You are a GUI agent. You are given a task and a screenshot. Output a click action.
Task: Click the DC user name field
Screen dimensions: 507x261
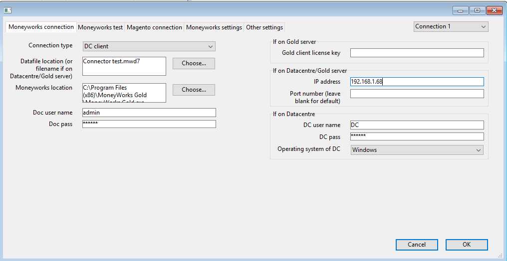coord(417,125)
